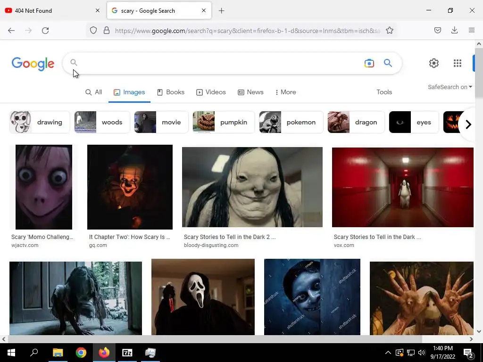
Task: Open the Save to Pocket icon
Action: click(437, 30)
